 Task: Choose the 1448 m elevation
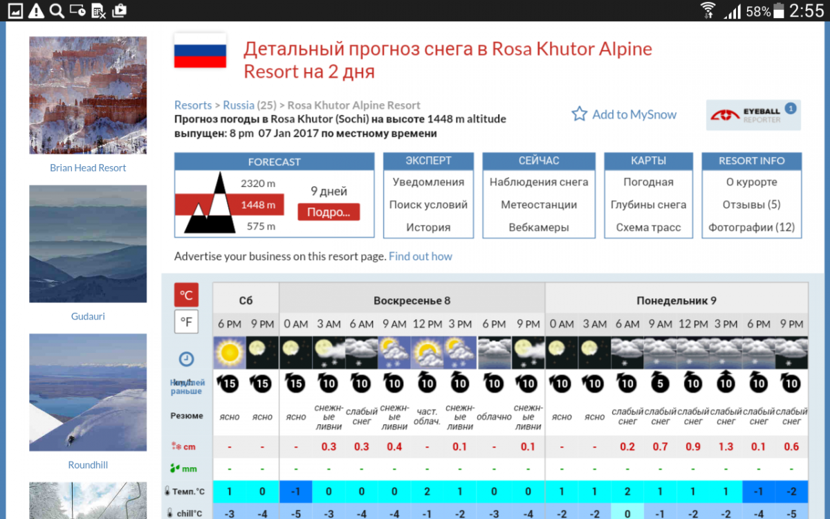click(x=258, y=205)
